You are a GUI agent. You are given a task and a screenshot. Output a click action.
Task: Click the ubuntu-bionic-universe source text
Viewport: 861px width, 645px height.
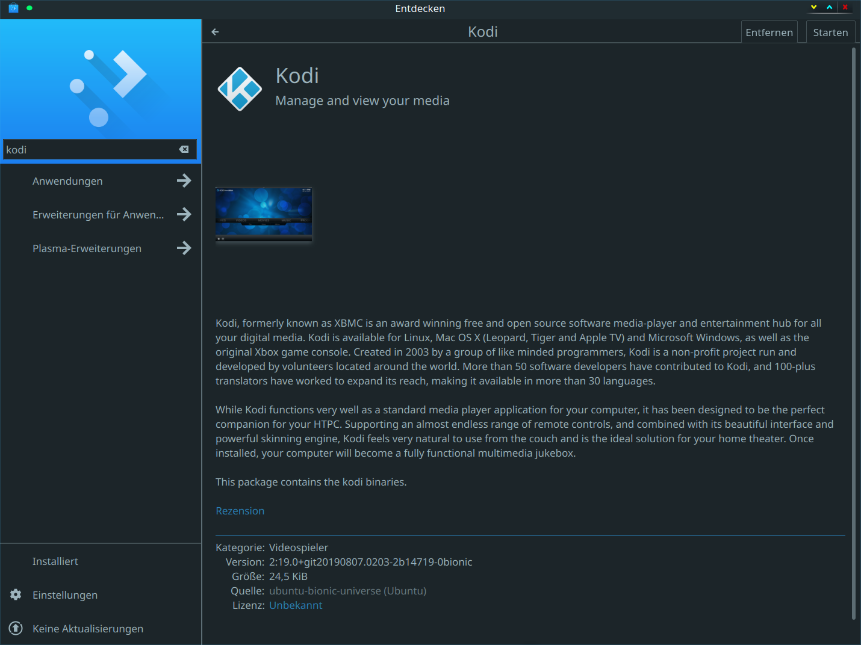coord(347,591)
